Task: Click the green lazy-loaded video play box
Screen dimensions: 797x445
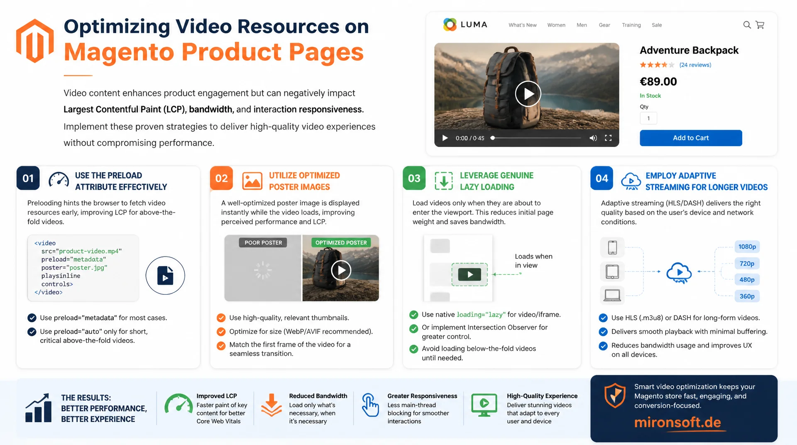Action: [x=469, y=274]
